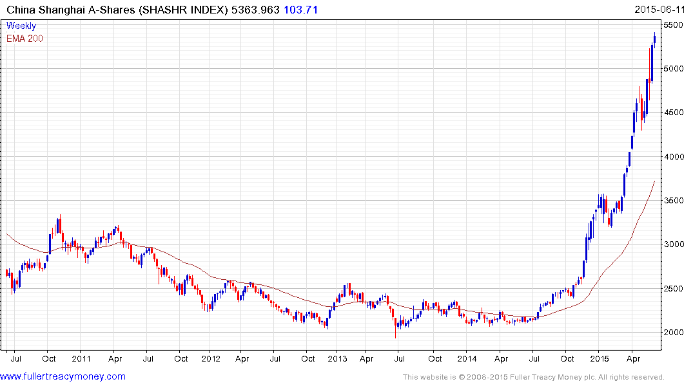Click the latest candlestick near 5400 peak

click(654, 40)
